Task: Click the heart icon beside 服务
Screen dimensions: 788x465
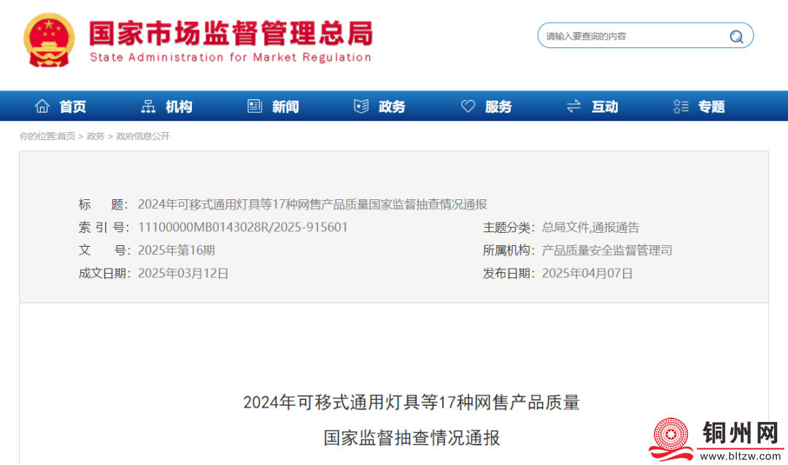Action: (x=468, y=107)
